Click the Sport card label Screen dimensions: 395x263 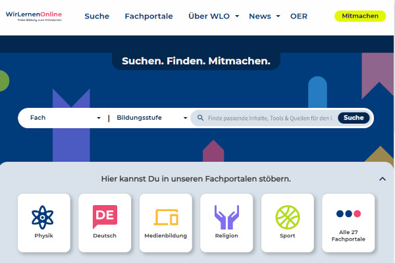tap(288, 236)
